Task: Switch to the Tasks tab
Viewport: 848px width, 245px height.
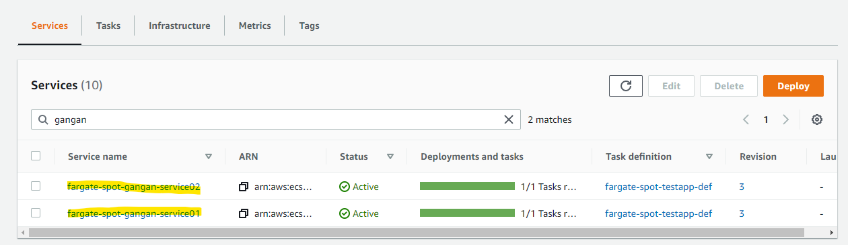Action: coord(108,26)
